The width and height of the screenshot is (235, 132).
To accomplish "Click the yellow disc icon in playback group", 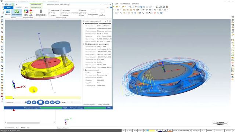I will [x=31, y=13].
